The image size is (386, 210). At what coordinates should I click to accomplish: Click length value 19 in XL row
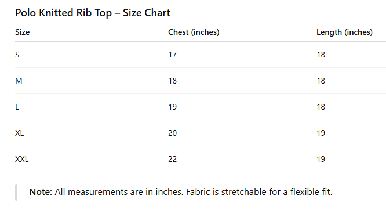(x=321, y=133)
